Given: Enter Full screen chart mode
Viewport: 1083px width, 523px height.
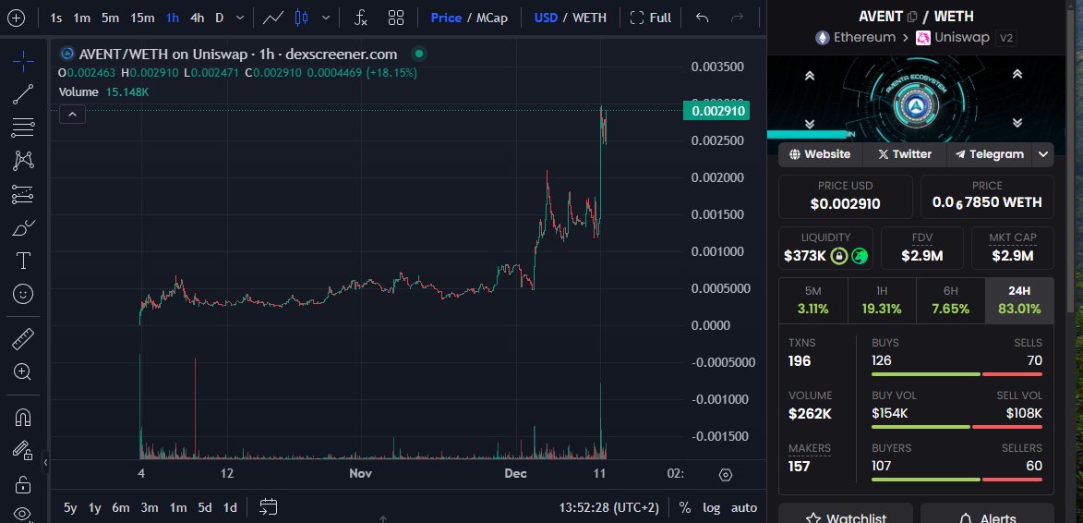Looking at the screenshot, I should coord(651,18).
